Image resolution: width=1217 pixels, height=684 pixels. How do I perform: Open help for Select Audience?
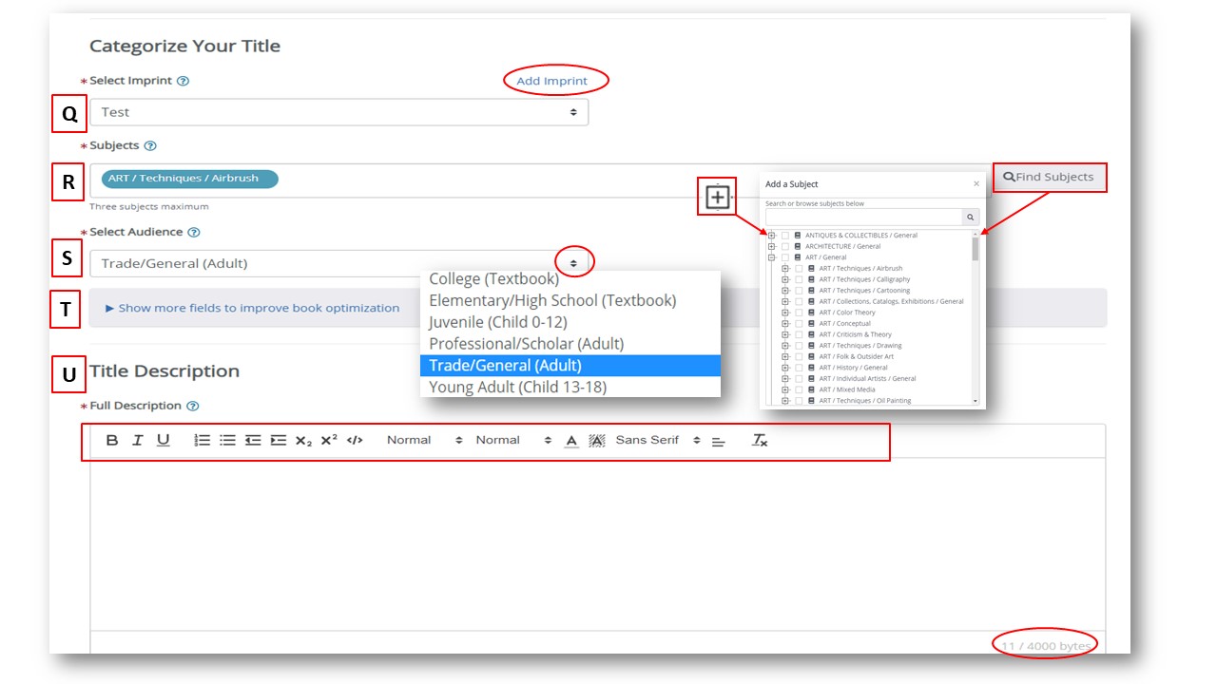coord(194,232)
